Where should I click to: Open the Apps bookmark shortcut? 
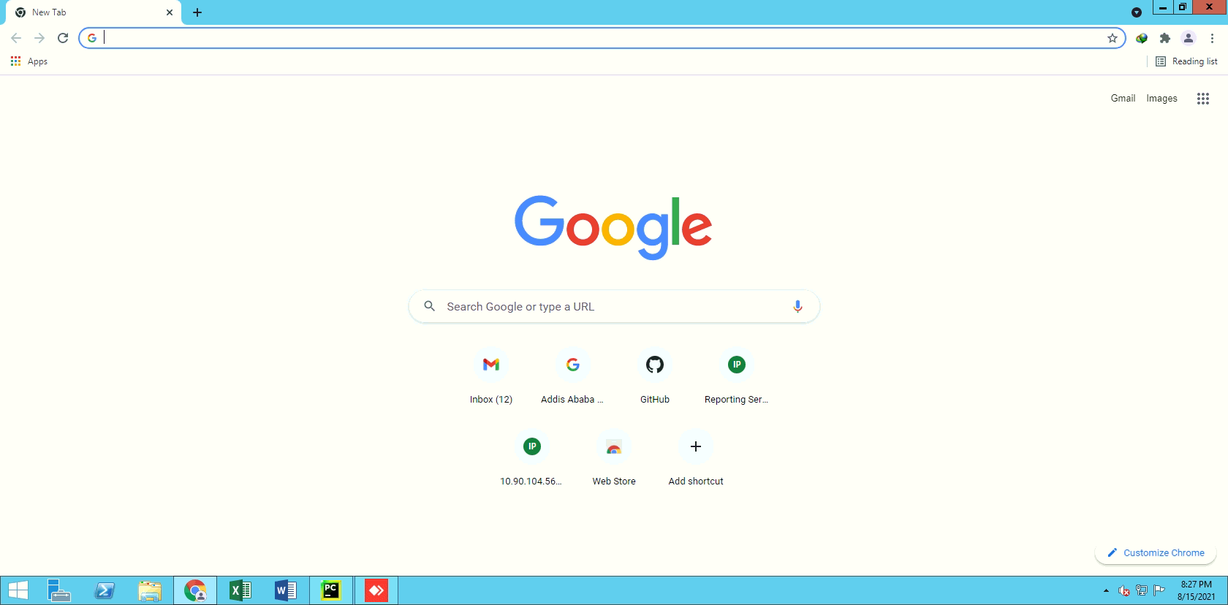pyautogui.click(x=29, y=61)
